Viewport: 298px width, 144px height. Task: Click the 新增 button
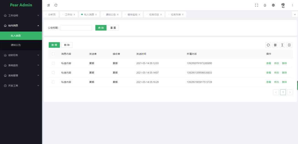coord(54,45)
